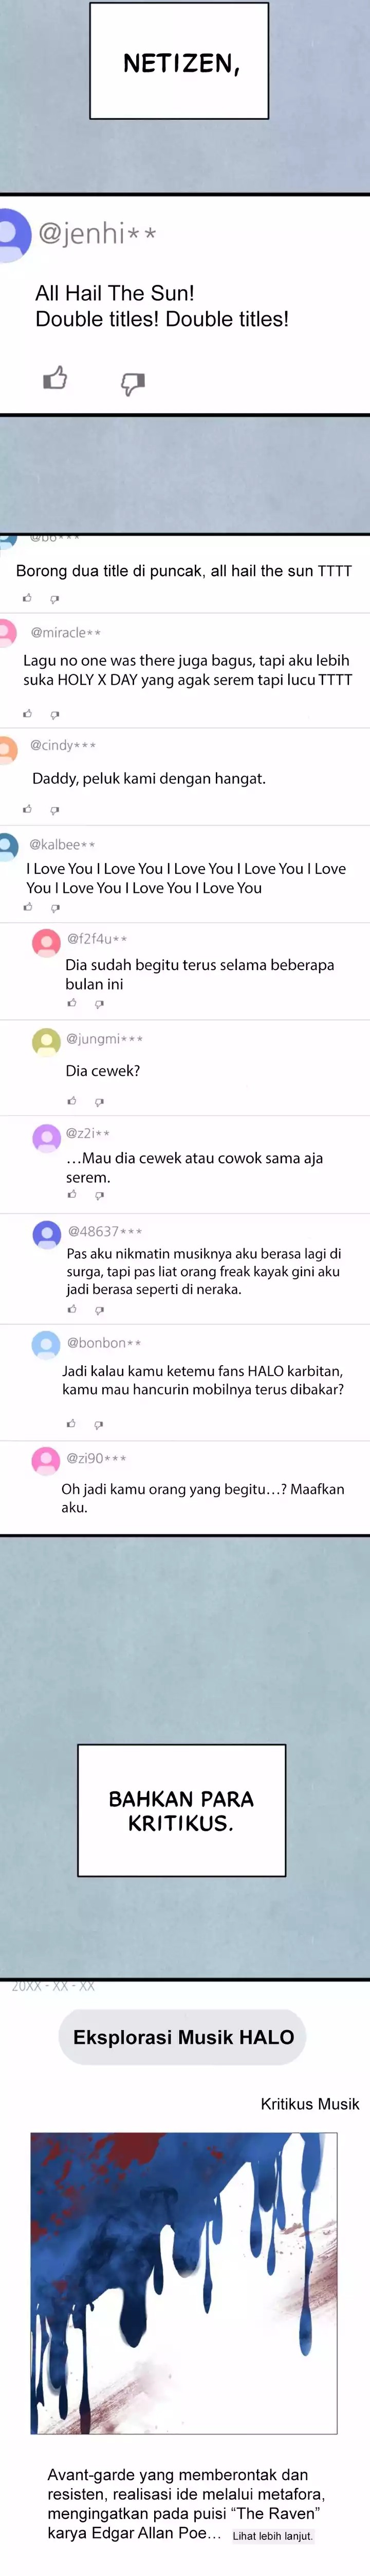The image size is (370, 2576).
Task: Open @jenhi user avatar
Action: coord(11,234)
